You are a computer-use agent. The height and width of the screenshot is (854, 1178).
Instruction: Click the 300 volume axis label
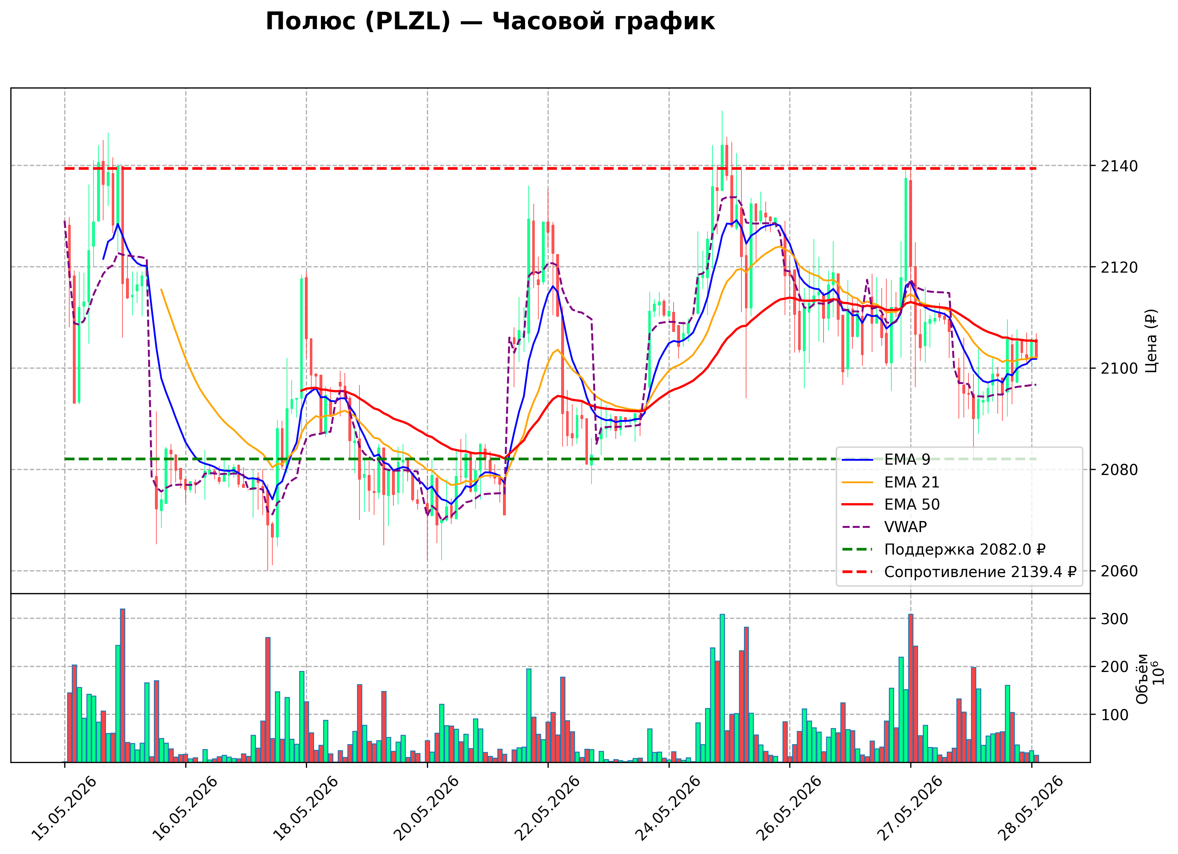1114,619
